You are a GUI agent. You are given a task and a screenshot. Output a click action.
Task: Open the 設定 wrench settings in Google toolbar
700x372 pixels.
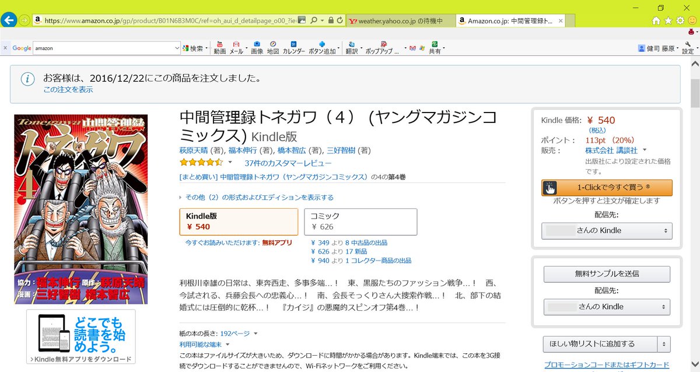click(x=688, y=48)
